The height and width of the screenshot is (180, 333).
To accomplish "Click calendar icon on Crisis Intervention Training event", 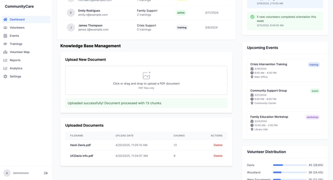I will pyautogui.click(x=252, y=69).
